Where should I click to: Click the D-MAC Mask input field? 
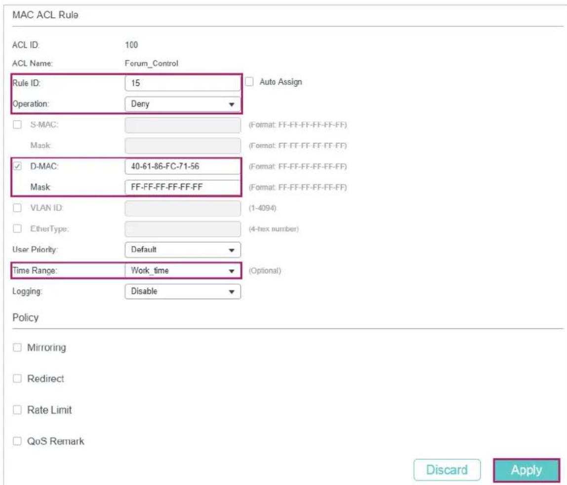[x=183, y=187]
